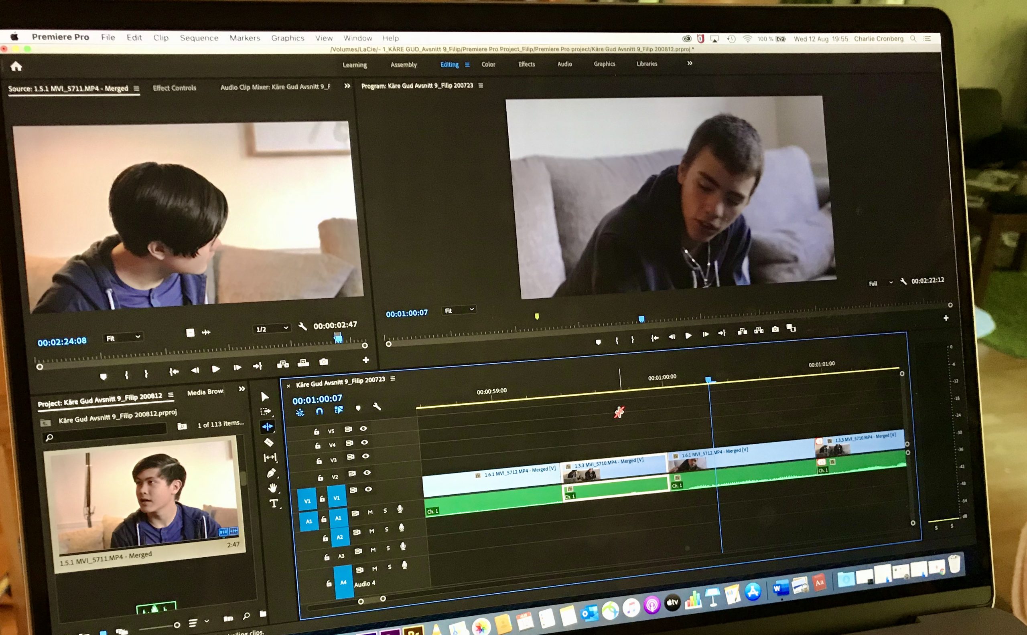Export frame from Source monitor
Viewport: 1027px width, 635px height.
tap(323, 362)
